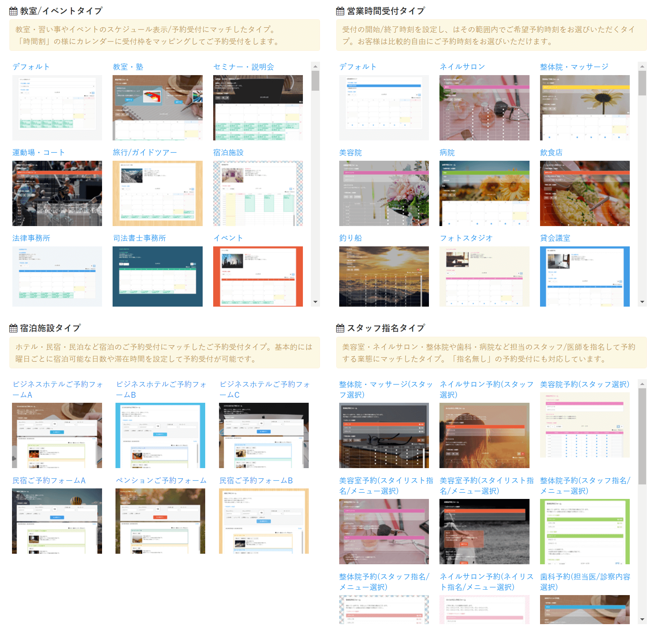Click calendar icon beside 営業時間受付タイプ heading

(x=340, y=11)
